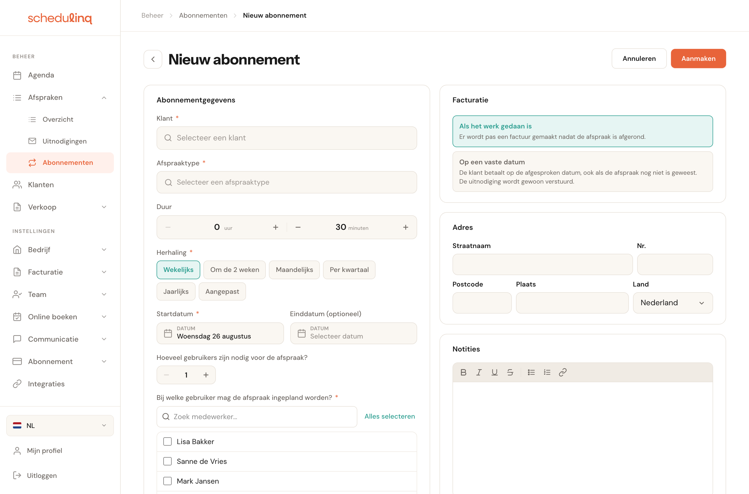
Task: Increase hours with the plus next to uur
Action: [x=275, y=227]
